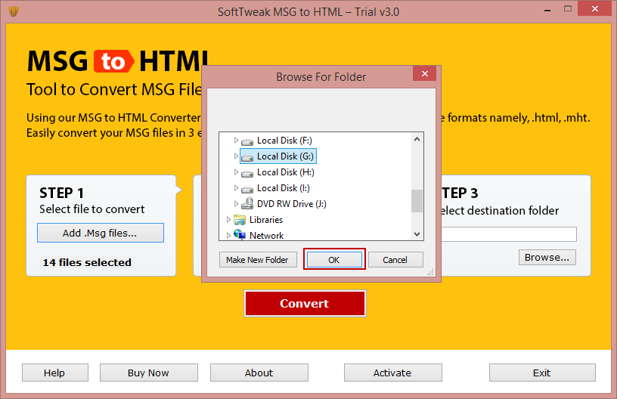This screenshot has width=617, height=399.
Task: Expand the Libraries tree node
Action: click(x=228, y=220)
